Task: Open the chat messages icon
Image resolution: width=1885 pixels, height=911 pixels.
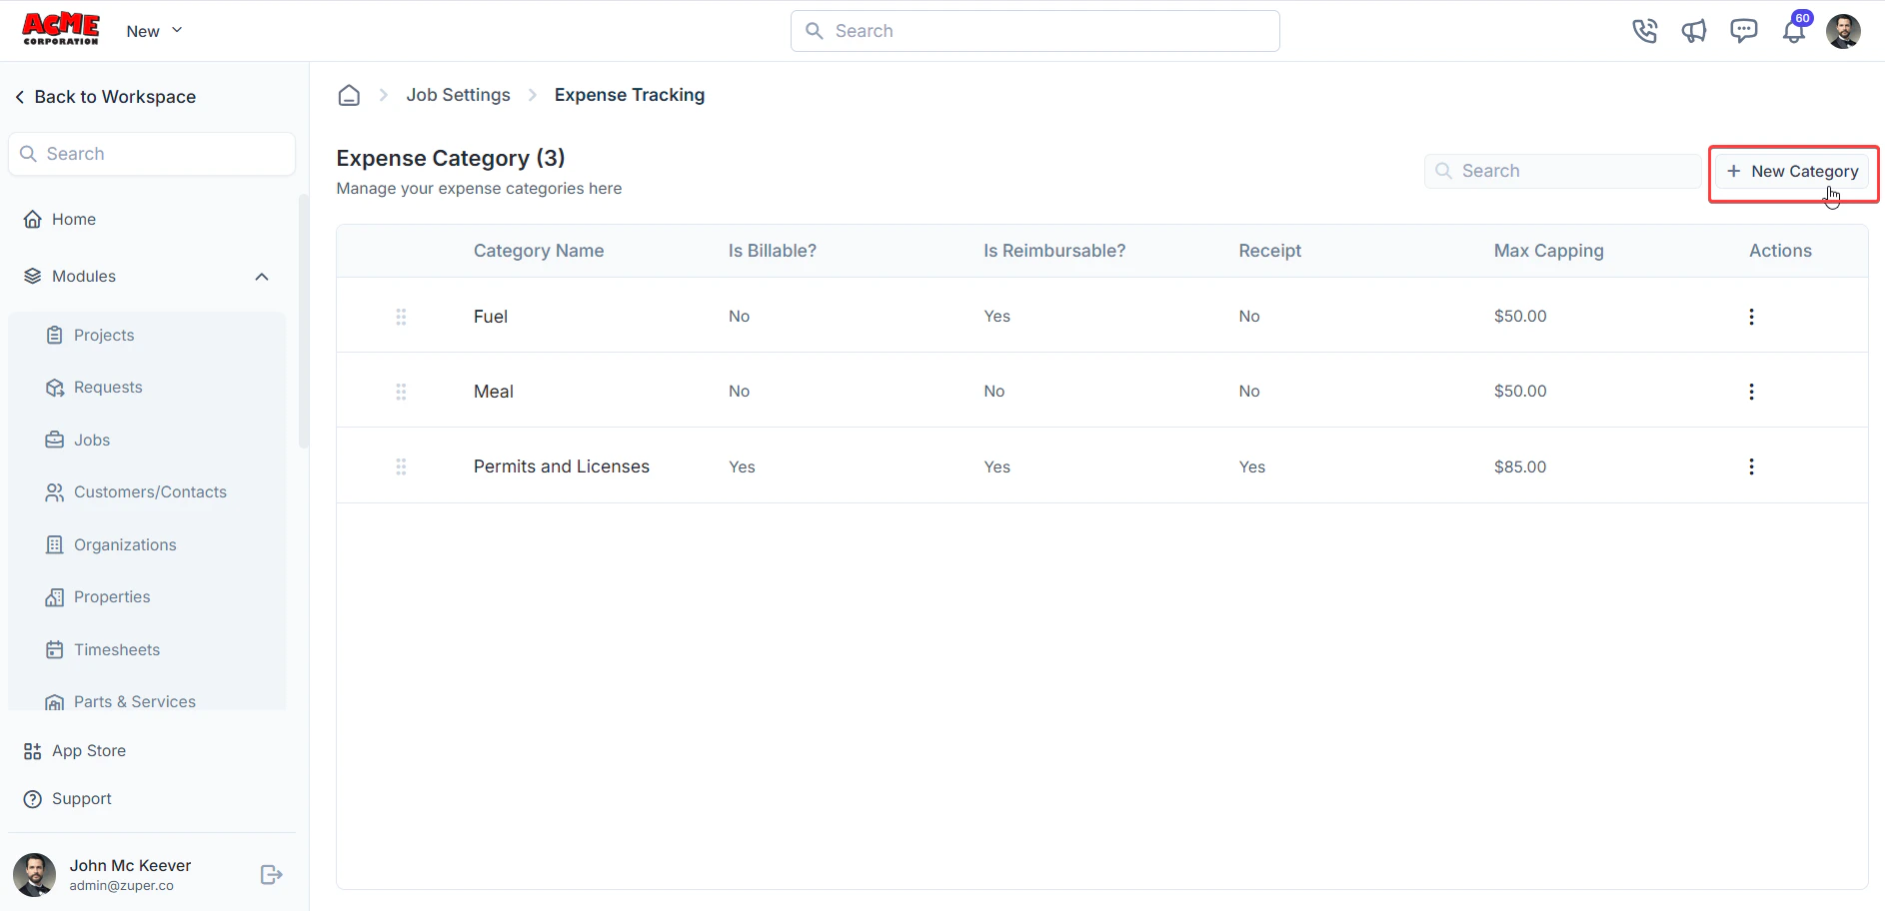Action: point(1744,31)
